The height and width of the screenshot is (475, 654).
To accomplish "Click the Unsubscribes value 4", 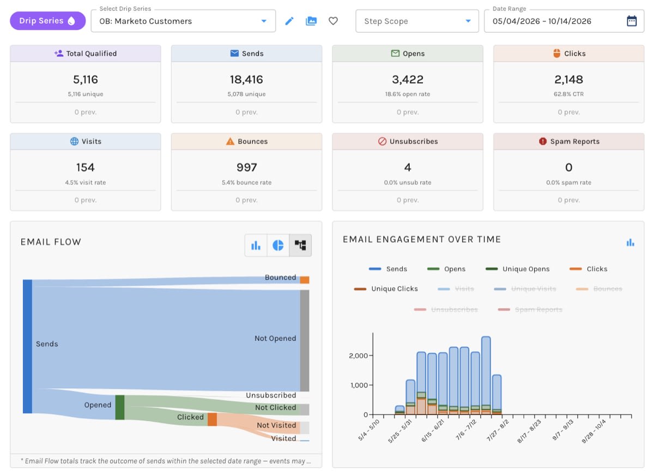I will click(408, 167).
